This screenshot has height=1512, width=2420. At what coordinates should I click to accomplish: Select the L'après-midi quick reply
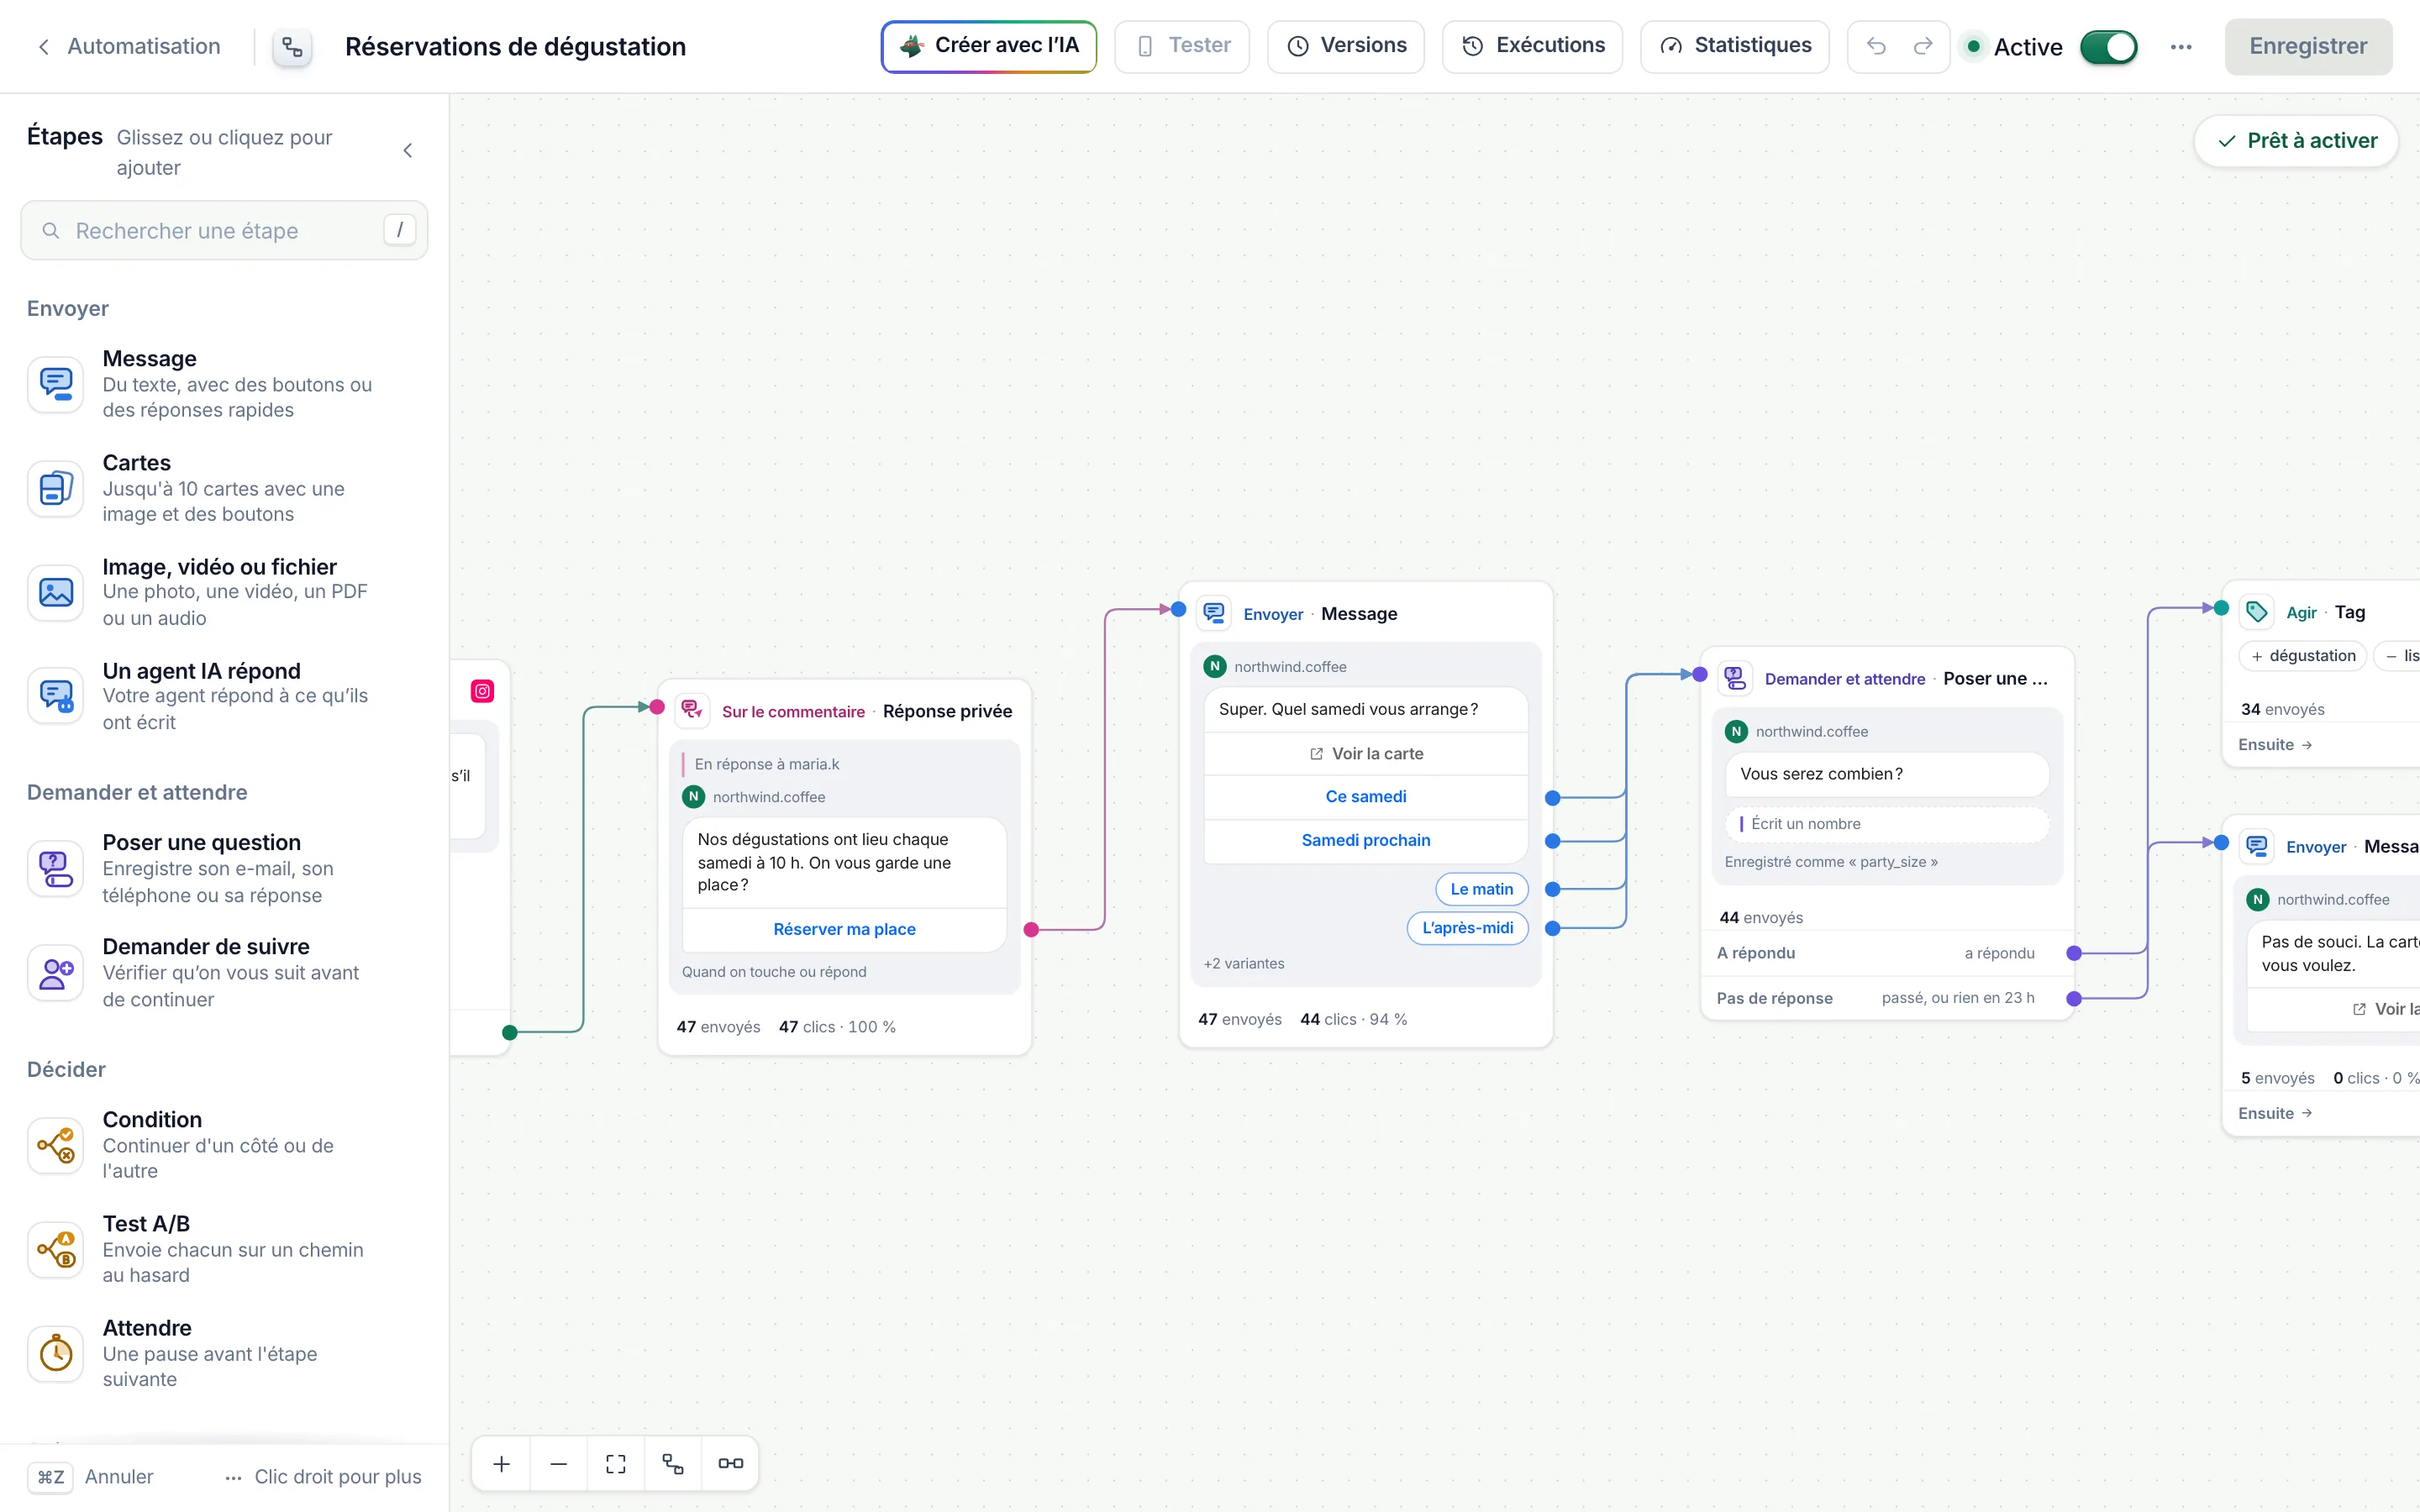pos(1468,928)
